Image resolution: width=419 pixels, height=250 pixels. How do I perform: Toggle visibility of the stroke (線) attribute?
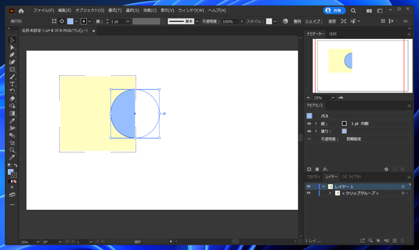click(309, 123)
